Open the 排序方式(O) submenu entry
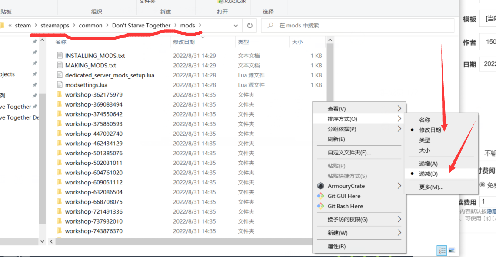 click(x=360, y=119)
